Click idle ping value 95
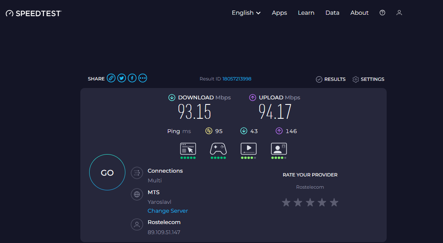Viewport: 443px width, 243px height. (x=219, y=131)
